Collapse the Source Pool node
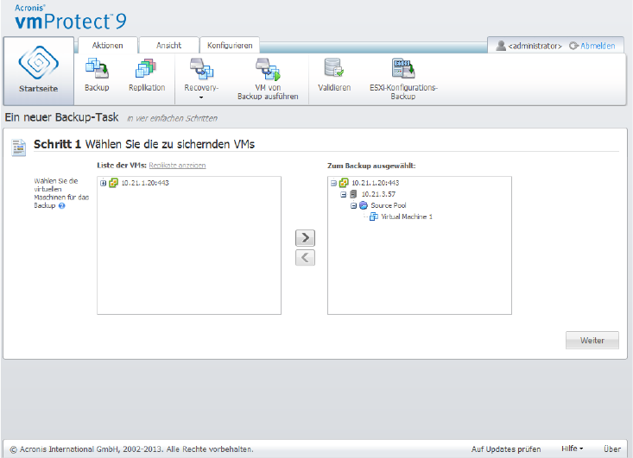 pos(353,205)
